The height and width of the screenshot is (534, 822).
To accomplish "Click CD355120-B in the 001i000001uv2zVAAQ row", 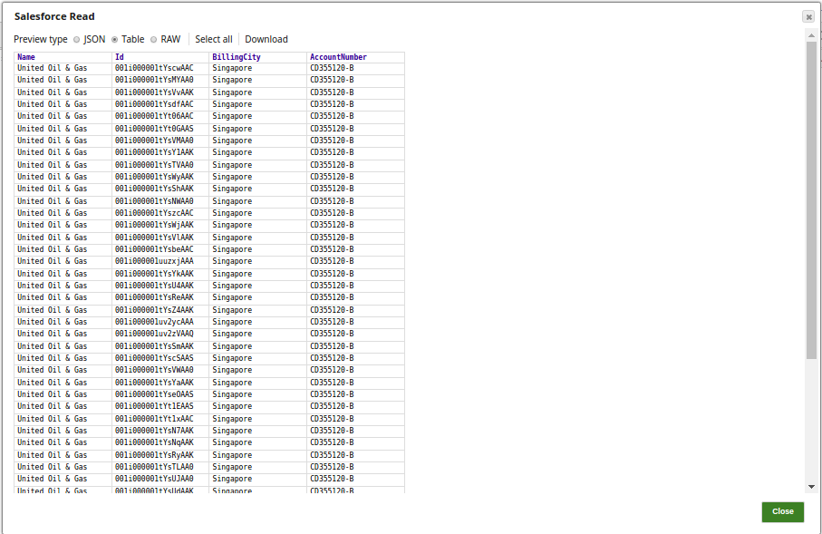I will 332,333.
